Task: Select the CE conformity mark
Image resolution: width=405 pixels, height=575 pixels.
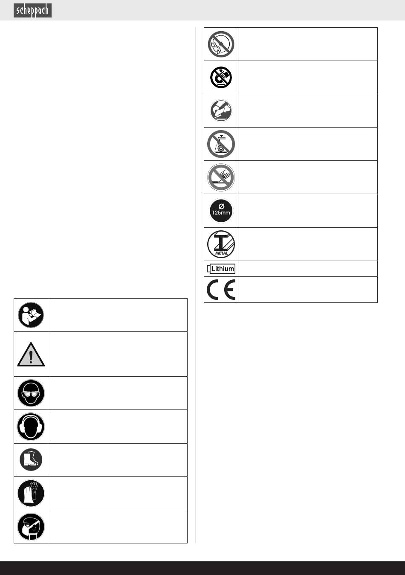Action: click(221, 290)
